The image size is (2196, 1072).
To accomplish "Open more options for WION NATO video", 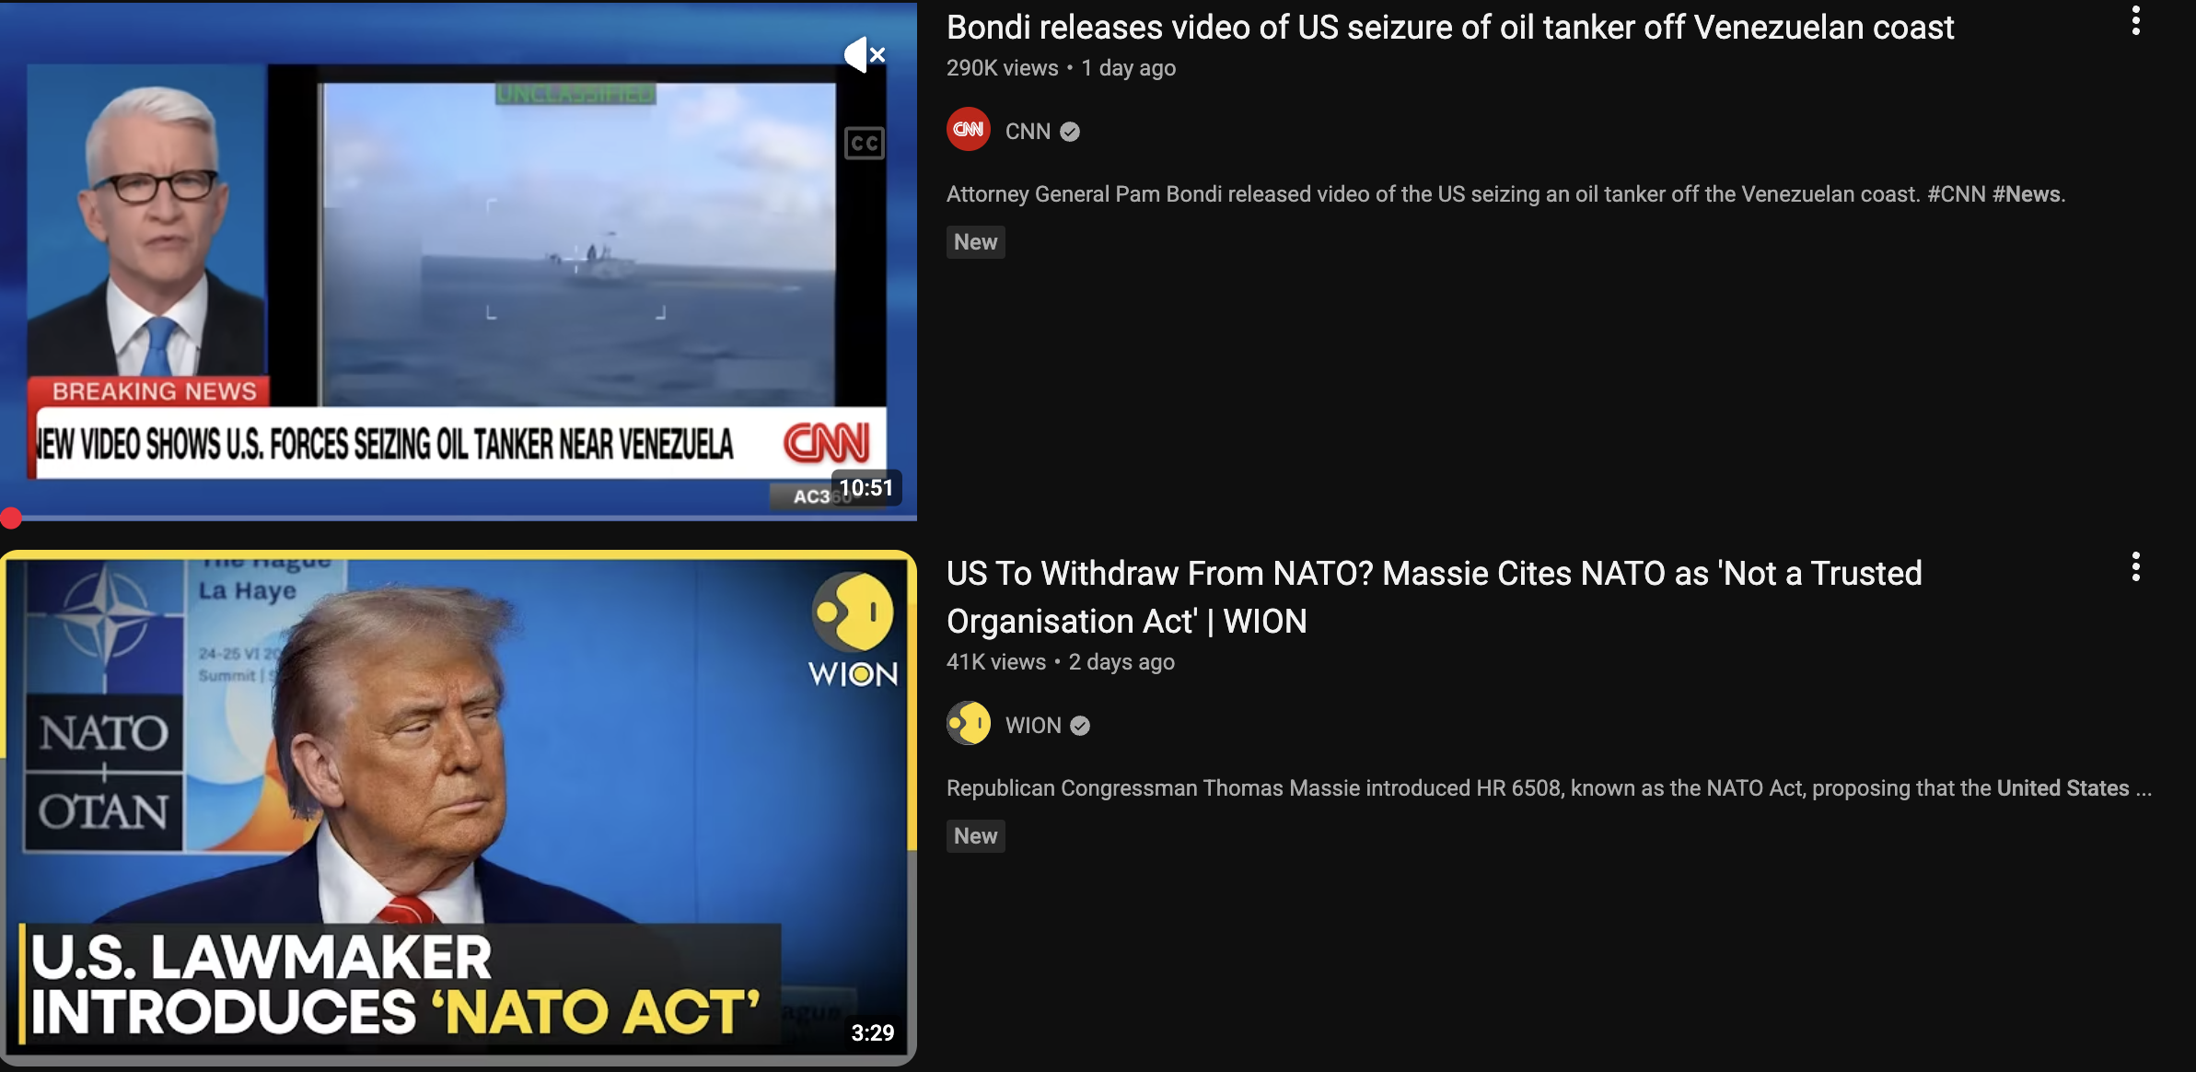I will coord(2135,567).
